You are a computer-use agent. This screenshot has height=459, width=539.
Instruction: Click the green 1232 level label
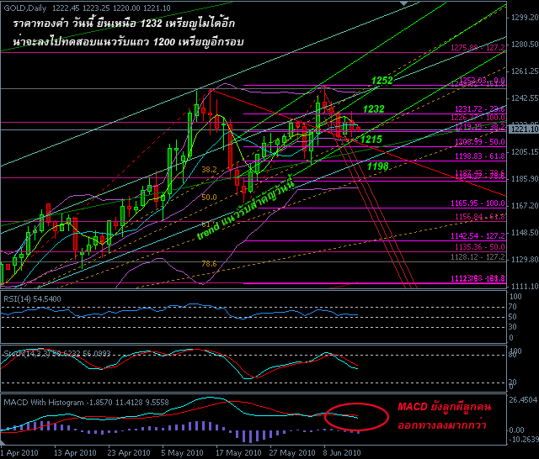[x=374, y=109]
